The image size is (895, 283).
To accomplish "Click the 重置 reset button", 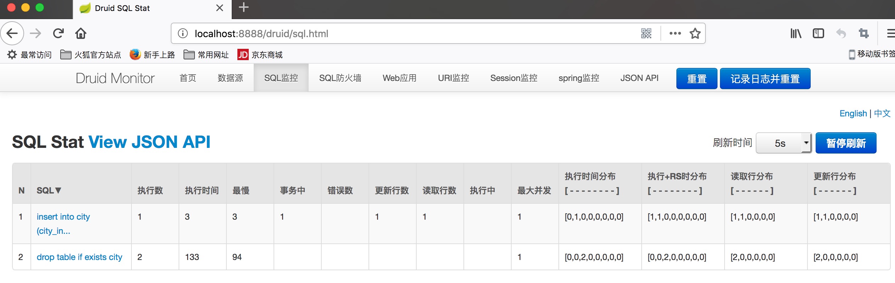I will (x=697, y=79).
